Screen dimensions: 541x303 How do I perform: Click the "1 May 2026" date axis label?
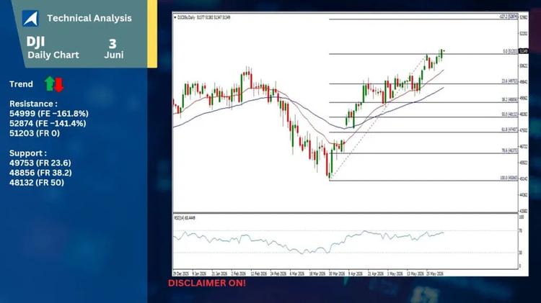(x=395, y=273)
